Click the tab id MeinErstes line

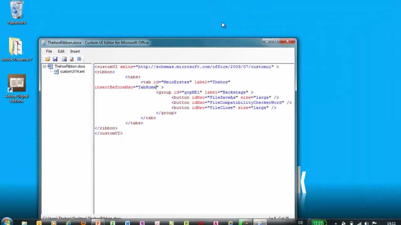[x=185, y=82]
